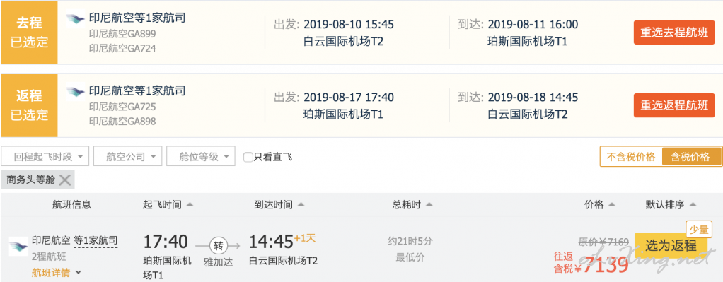Sort by 默认排序 column header
The image size is (723, 282).
click(671, 205)
